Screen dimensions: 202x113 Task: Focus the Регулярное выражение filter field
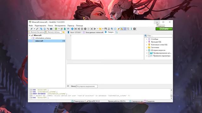[x=87, y=86]
